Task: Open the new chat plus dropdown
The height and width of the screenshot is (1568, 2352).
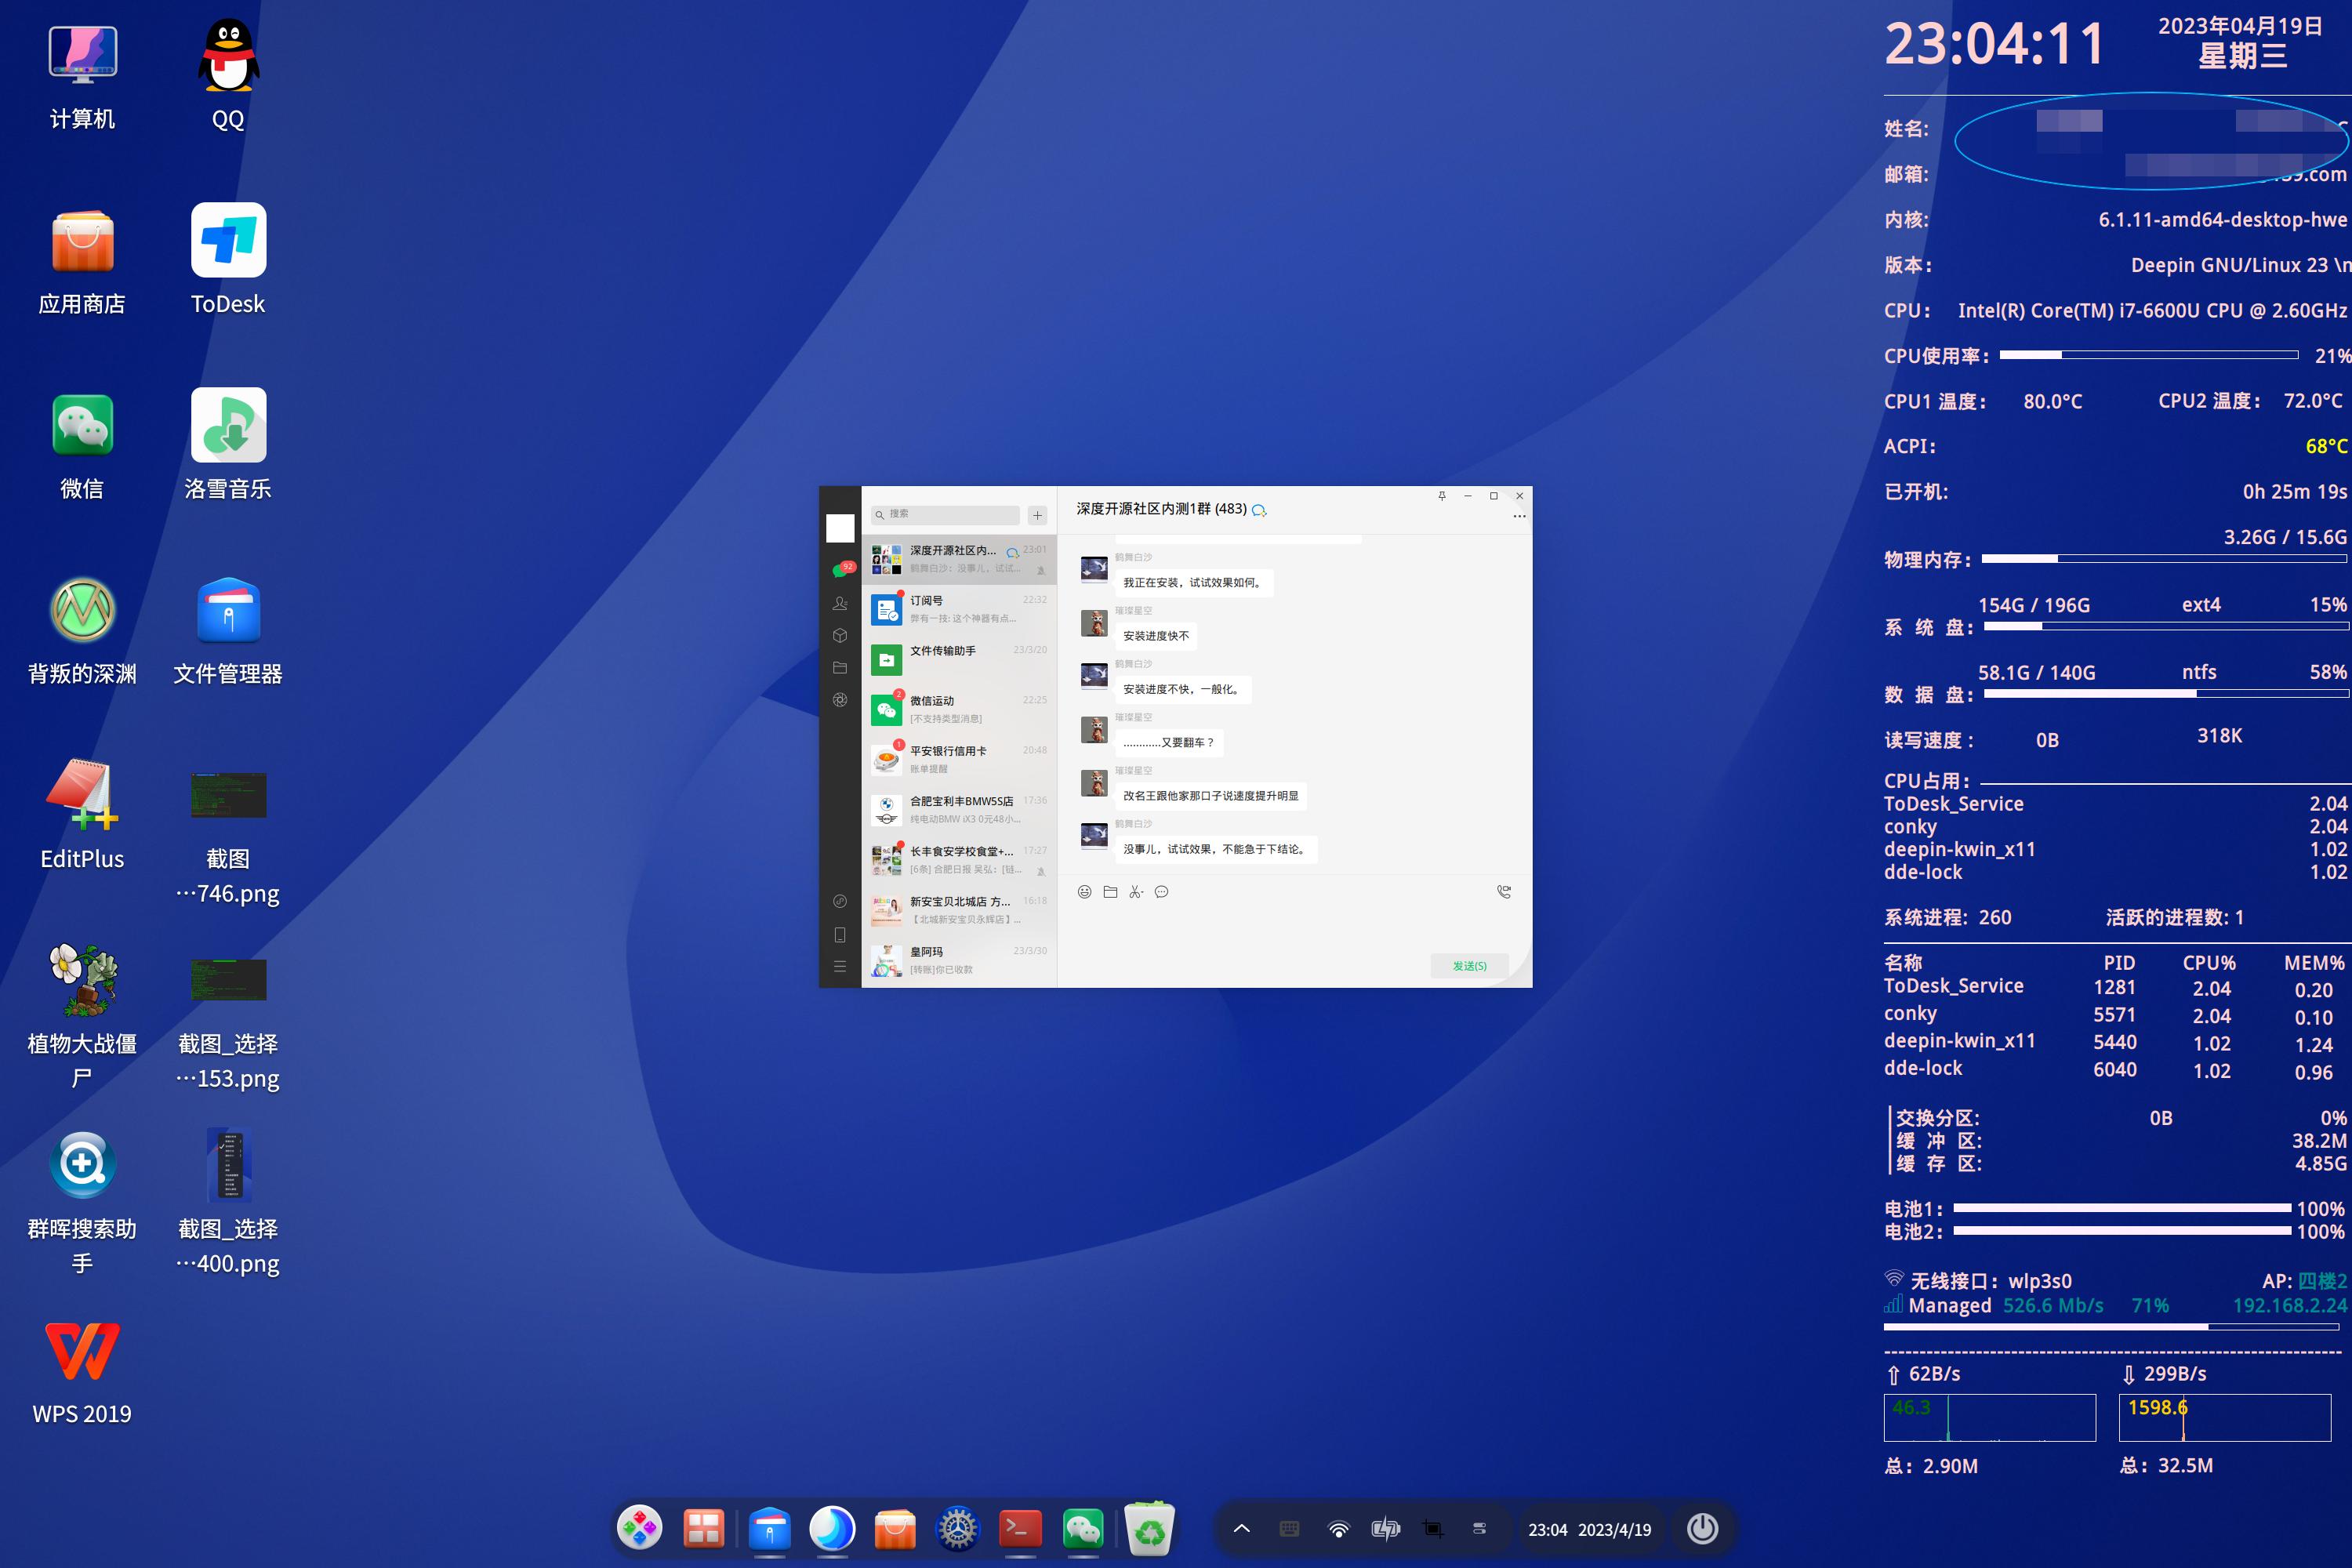Action: (x=1037, y=515)
